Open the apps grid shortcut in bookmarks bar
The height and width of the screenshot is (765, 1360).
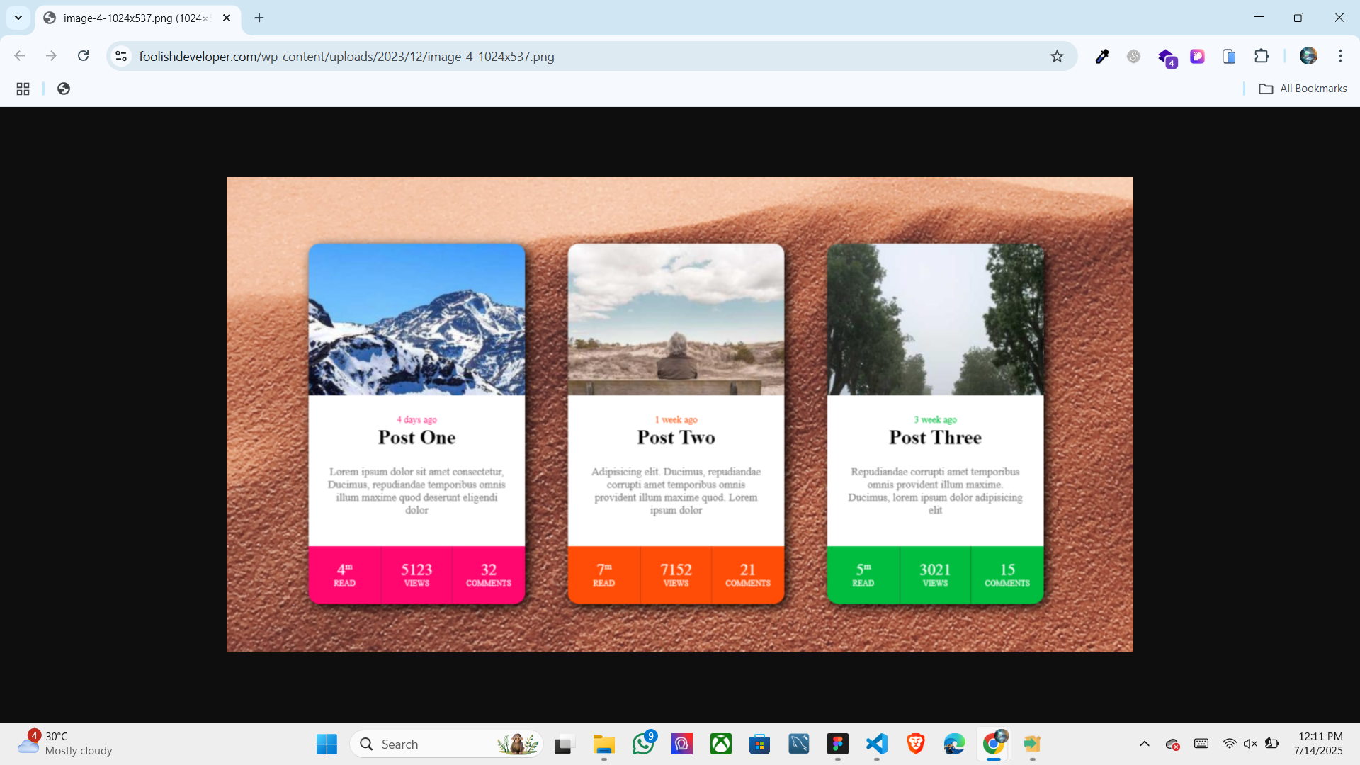[23, 89]
